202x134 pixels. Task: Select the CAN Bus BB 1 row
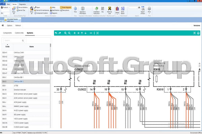[x=26, y=77]
